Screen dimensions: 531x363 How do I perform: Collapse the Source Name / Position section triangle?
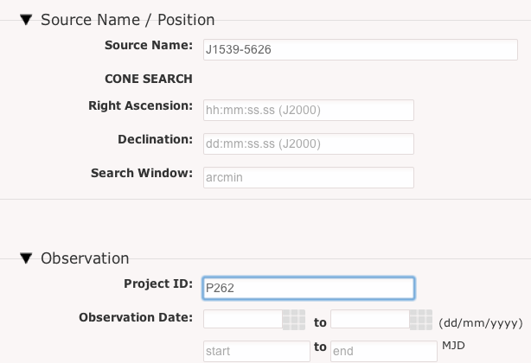pyautogui.click(x=27, y=19)
